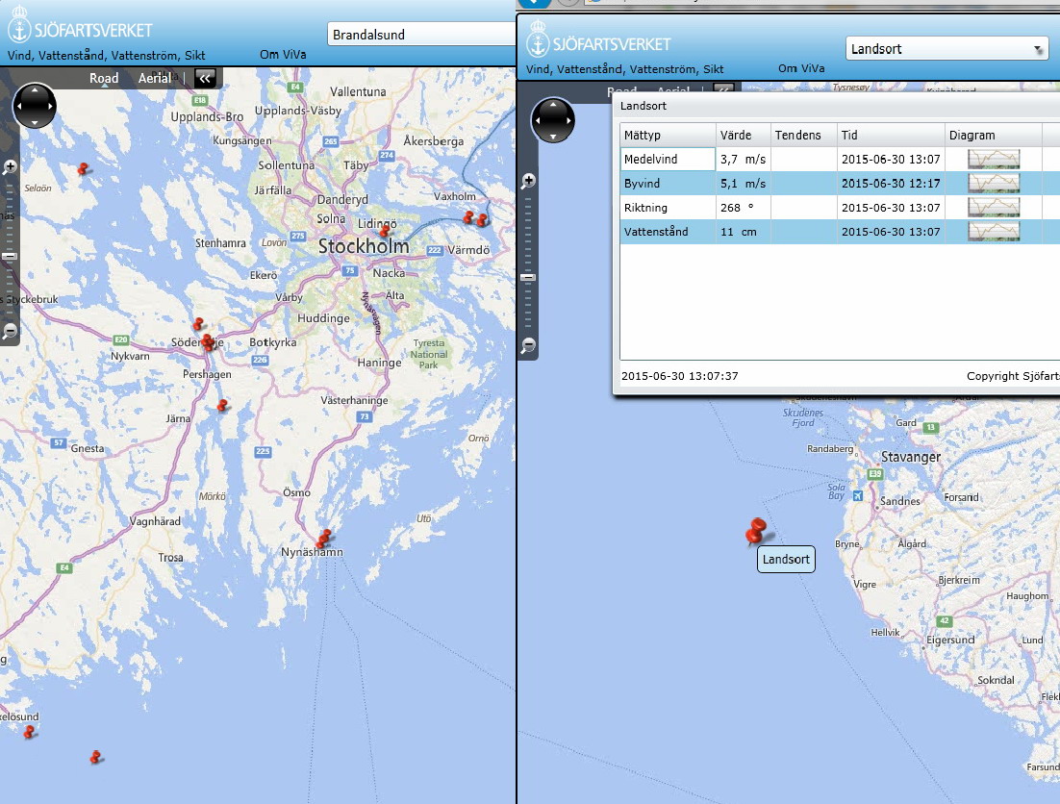Switch left map to Aerial view
This screenshot has height=804, width=1060.
click(x=155, y=79)
